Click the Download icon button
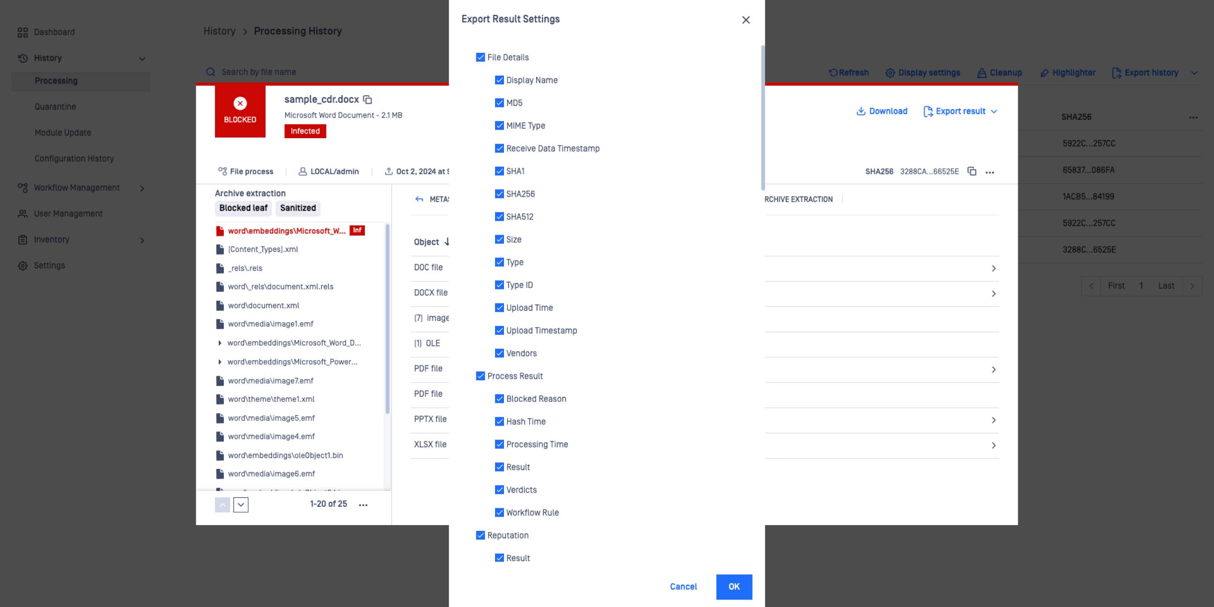The image size is (1214, 607). point(860,111)
